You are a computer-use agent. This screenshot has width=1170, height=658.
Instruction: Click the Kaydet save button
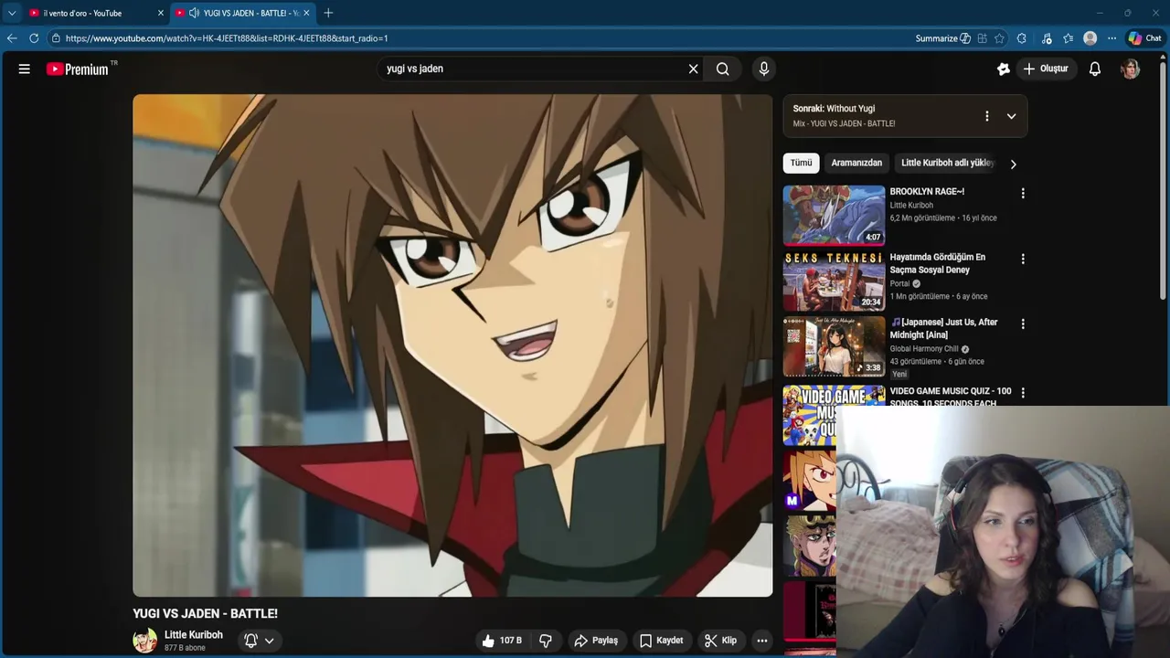[x=661, y=641]
